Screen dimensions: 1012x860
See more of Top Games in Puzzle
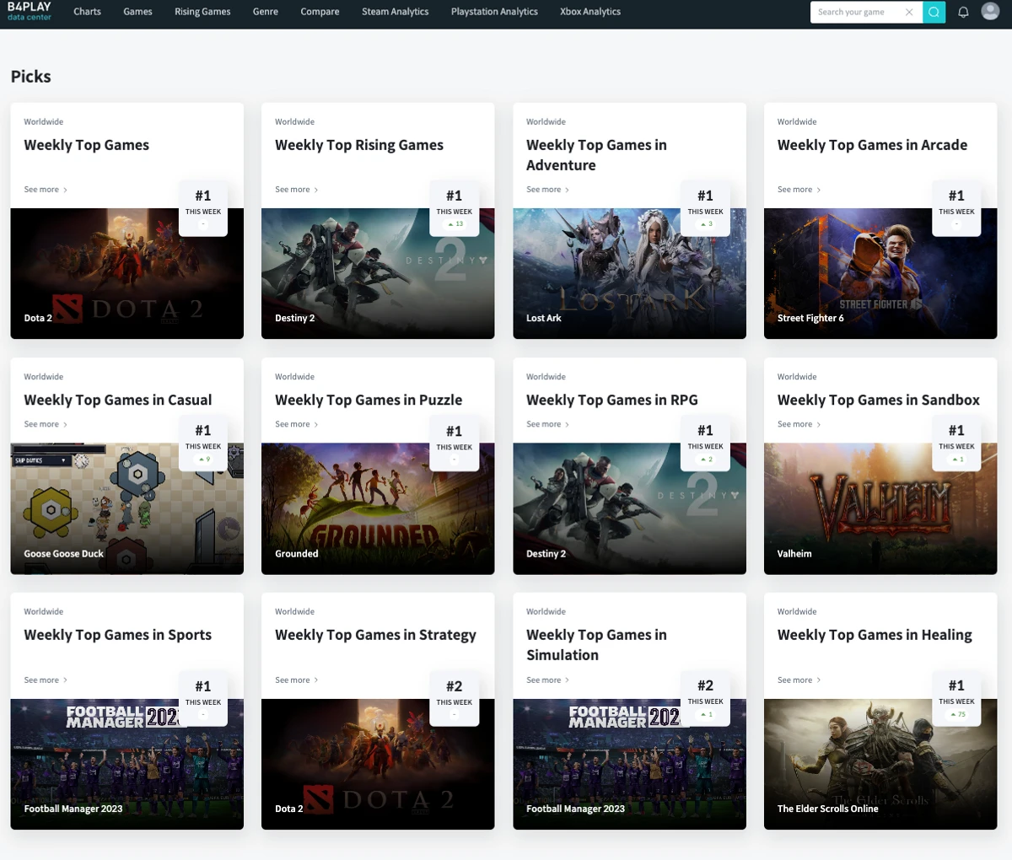coord(297,424)
